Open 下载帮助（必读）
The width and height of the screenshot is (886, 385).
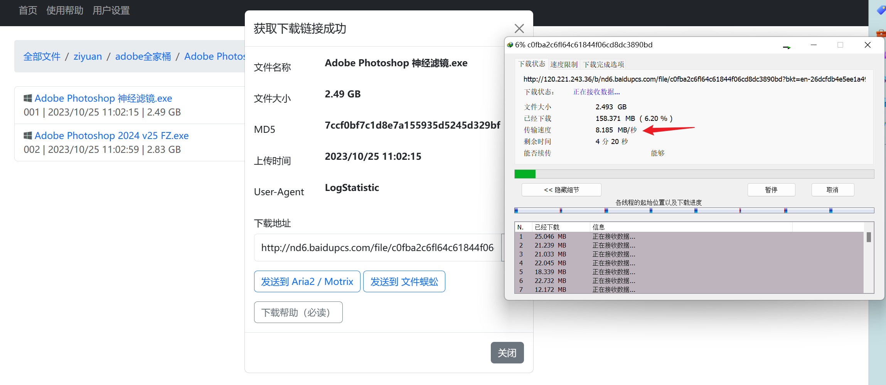(298, 312)
